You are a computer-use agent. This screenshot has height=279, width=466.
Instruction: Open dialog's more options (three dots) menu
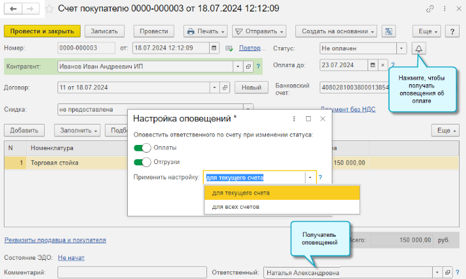pyautogui.click(x=293, y=119)
